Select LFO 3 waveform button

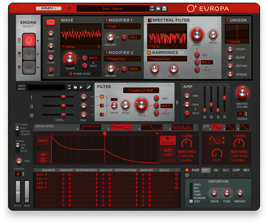point(245,127)
